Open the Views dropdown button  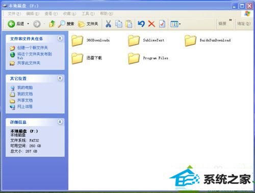tap(175, 24)
